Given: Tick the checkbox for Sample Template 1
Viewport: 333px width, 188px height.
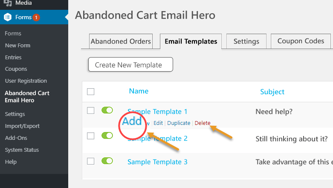Looking at the screenshot, I should 91,110.
